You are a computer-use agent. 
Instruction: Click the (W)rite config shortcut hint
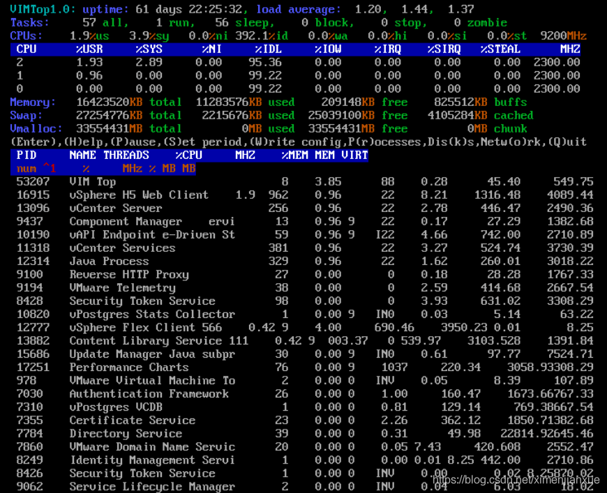[295, 142]
